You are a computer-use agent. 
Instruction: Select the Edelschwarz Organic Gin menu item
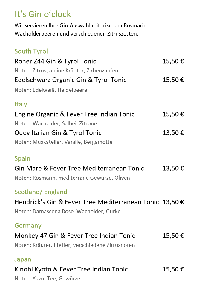71,80
